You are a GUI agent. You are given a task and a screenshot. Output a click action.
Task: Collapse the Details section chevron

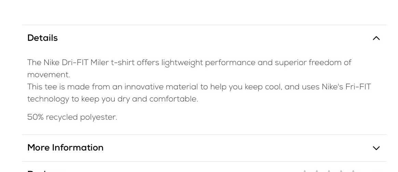pos(376,38)
